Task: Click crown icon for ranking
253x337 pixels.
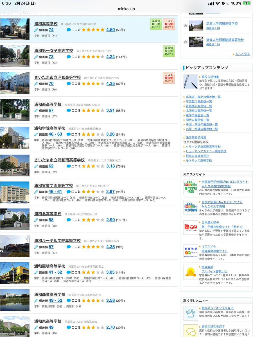Action: pyautogui.click(x=191, y=313)
